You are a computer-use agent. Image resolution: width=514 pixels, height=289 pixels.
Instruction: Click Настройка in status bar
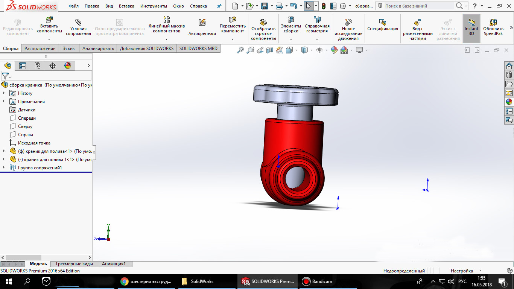click(462, 271)
